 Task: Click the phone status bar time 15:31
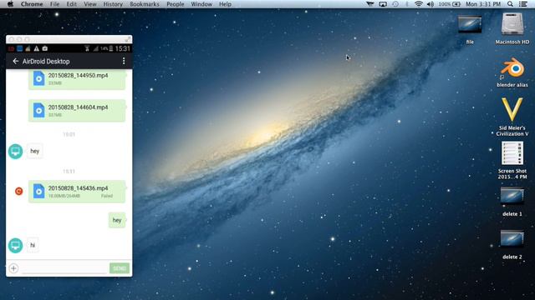click(x=123, y=48)
